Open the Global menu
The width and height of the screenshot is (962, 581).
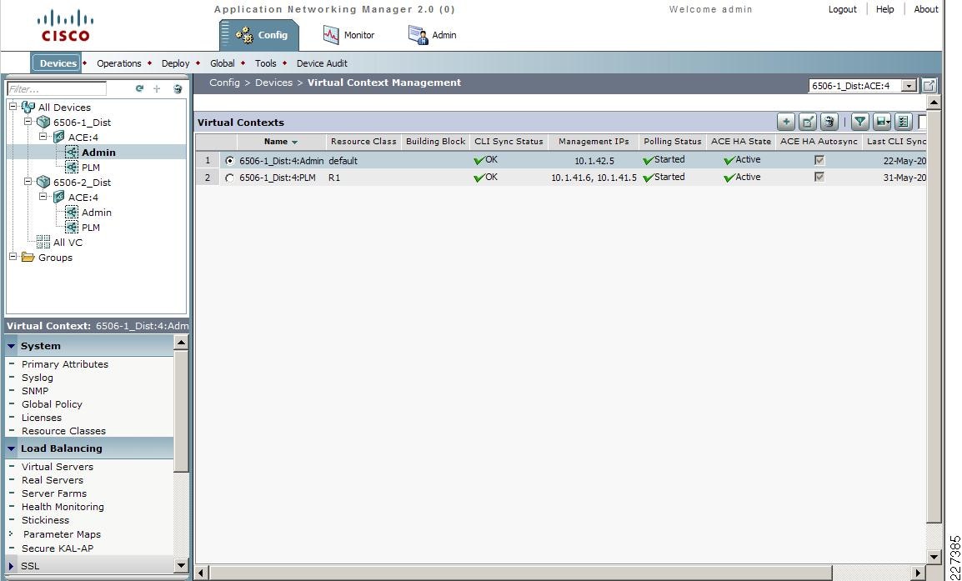222,63
